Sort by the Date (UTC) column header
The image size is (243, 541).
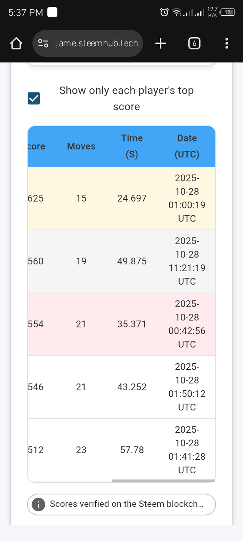click(x=187, y=146)
